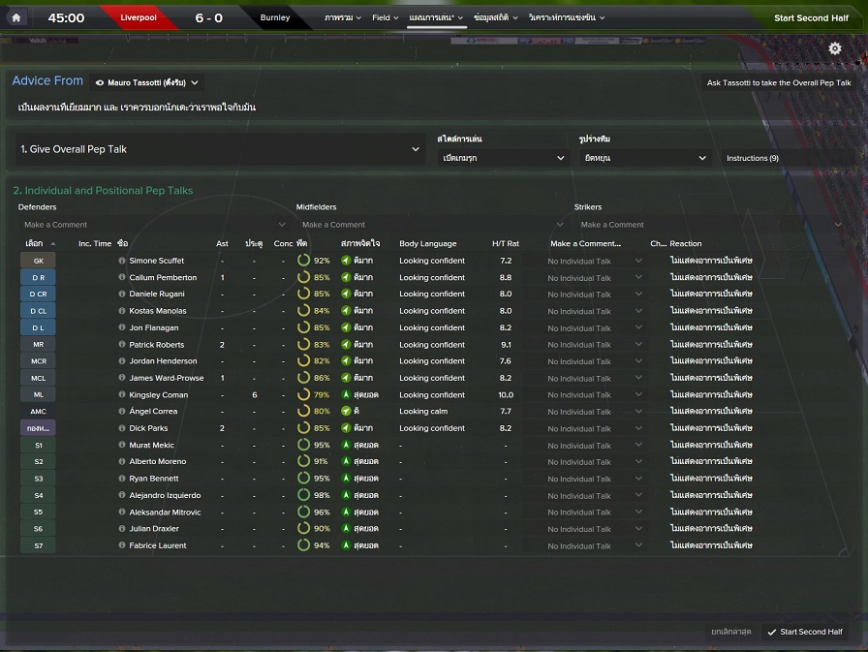Click player name Aleksandar Mitrovic
This screenshot has height=652, width=868.
point(165,512)
